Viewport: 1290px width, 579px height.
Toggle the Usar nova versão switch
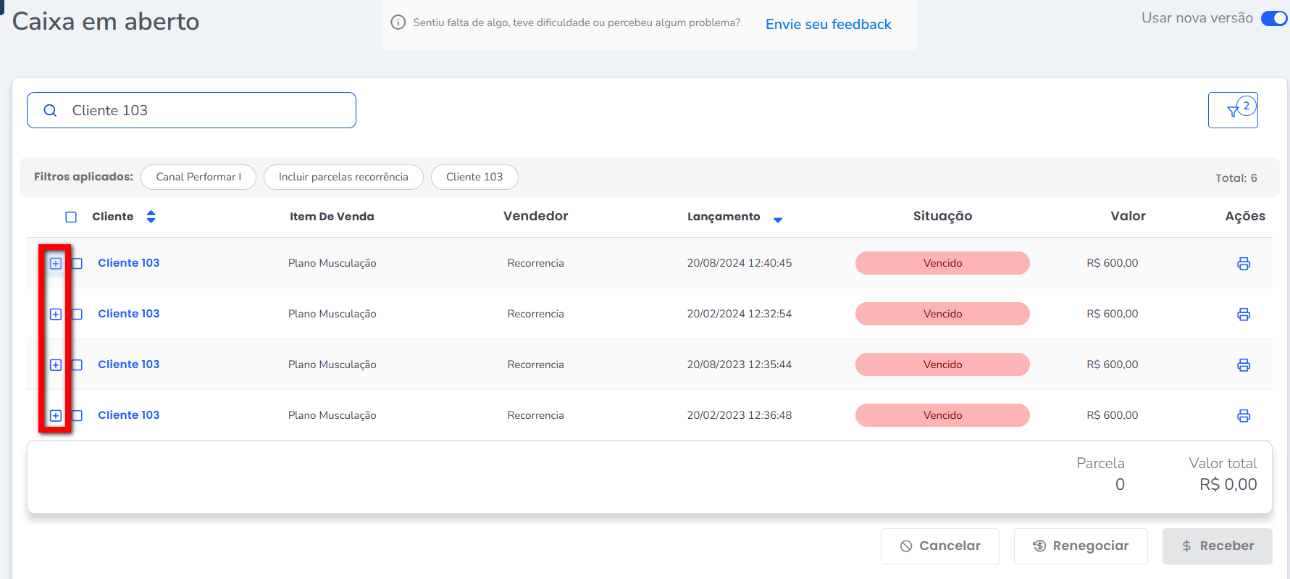click(x=1273, y=18)
